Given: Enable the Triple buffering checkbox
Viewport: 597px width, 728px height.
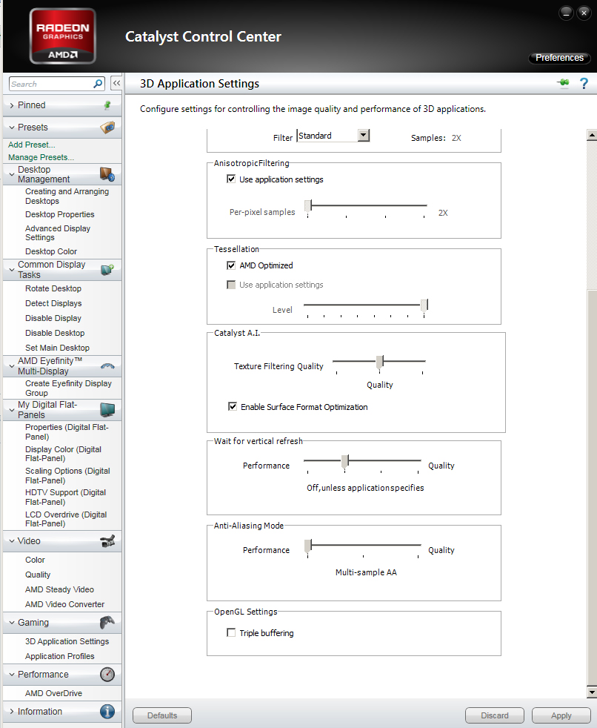Looking at the screenshot, I should coord(231,633).
